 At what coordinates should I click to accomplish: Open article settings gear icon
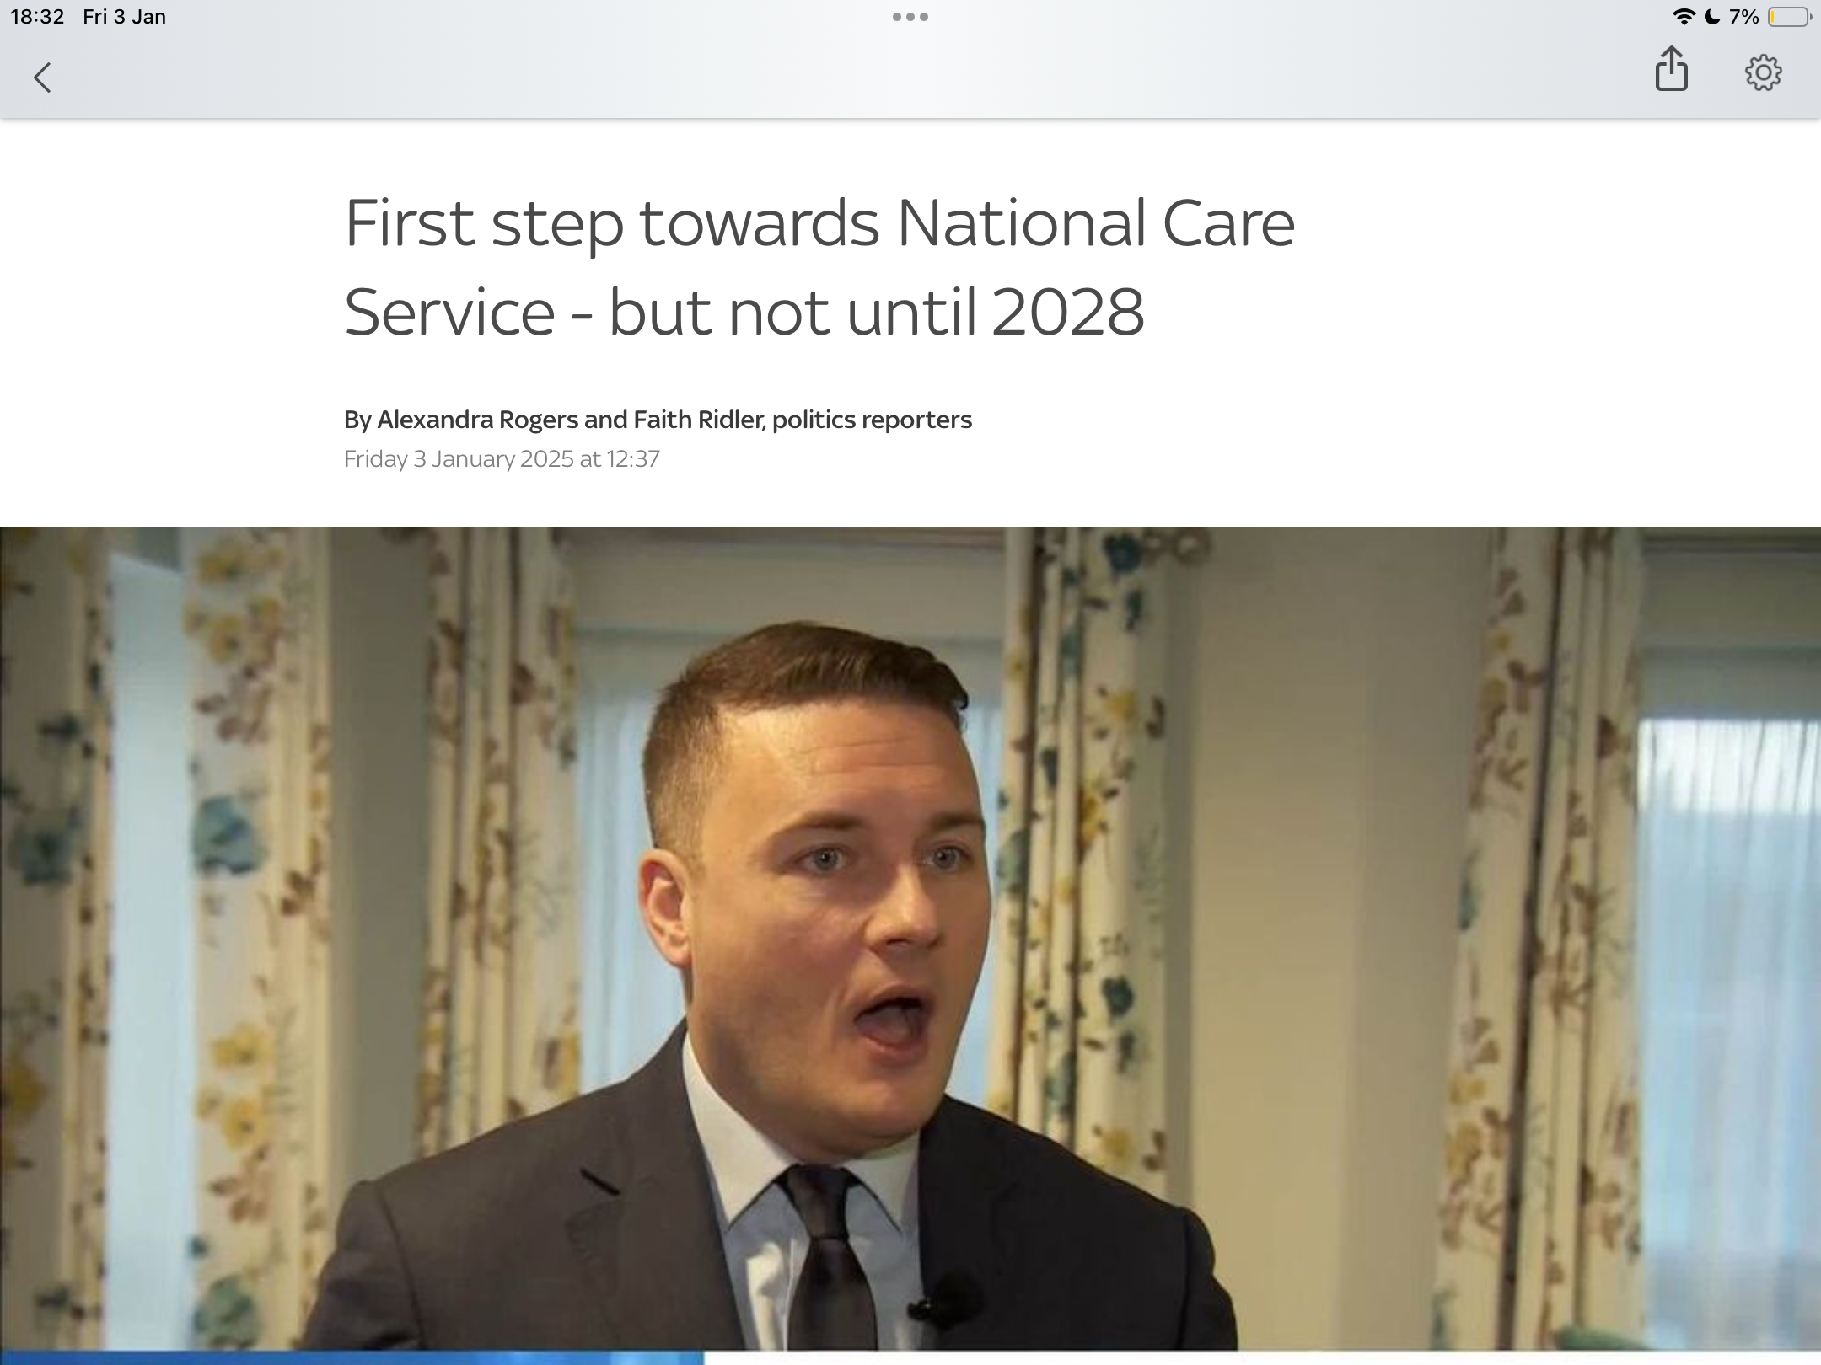(1763, 73)
